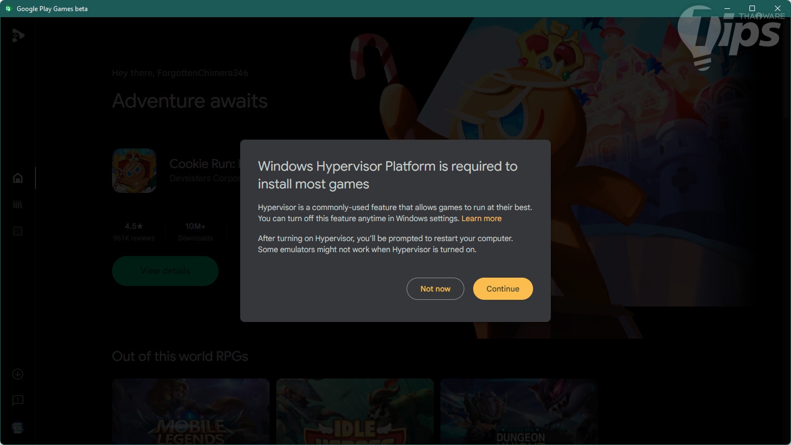The width and height of the screenshot is (791, 445).
Task: Click the dimmed View details button
Action: pos(165,271)
